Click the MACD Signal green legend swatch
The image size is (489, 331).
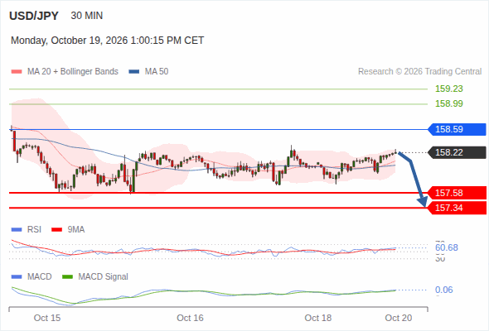pos(67,277)
